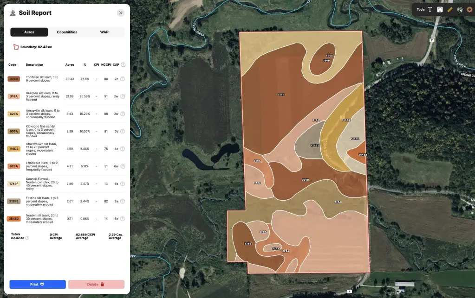The height and width of the screenshot is (298, 475).
Task: Click Bearpen silt loam description
Action: point(42,96)
